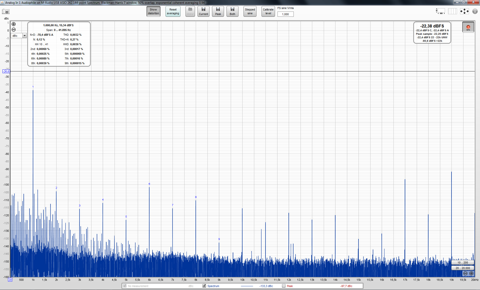Open RTA settings gear icon
Viewport: 480px width, 290px height.
coord(475,11)
